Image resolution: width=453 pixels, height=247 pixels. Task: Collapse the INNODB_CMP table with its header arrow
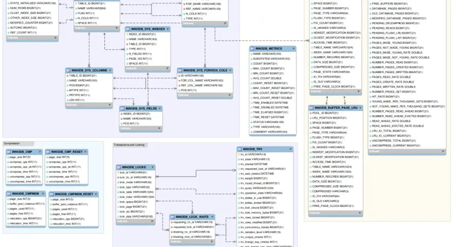coord(40,152)
